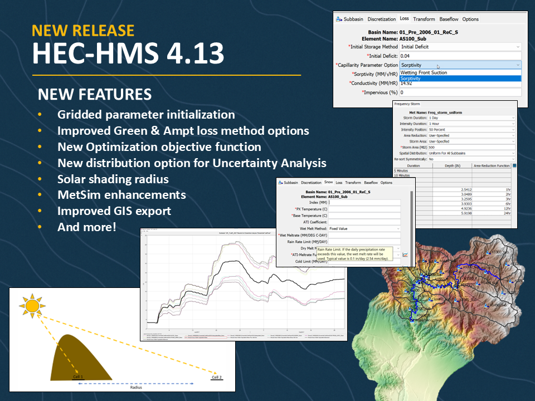Click the MetSim enhancements bullet
The height and width of the screenshot is (401, 535).
click(x=121, y=195)
